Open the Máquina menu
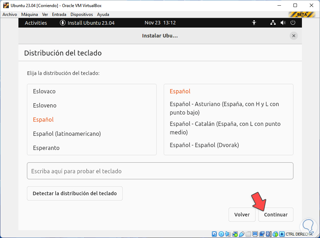 coord(30,14)
